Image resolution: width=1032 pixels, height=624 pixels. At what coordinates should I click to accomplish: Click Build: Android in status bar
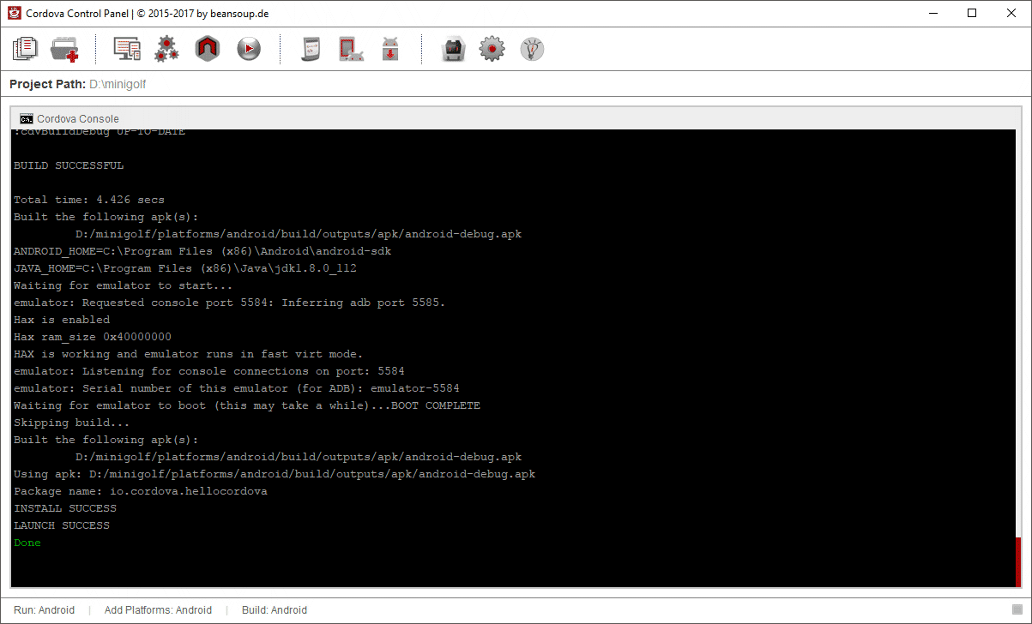click(x=274, y=610)
